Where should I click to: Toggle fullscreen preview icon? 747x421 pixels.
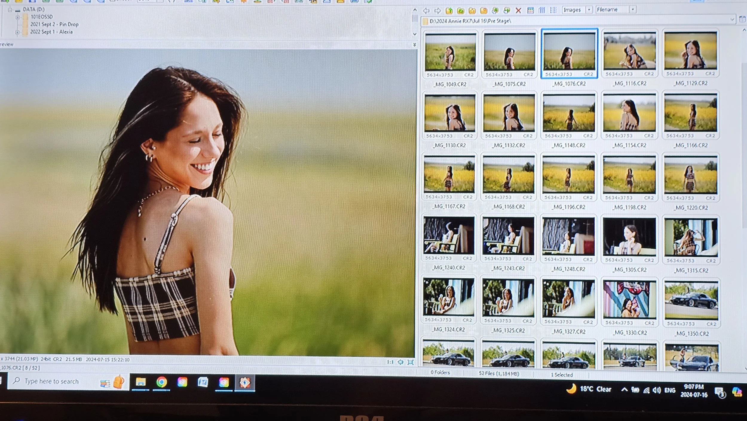pos(411,362)
